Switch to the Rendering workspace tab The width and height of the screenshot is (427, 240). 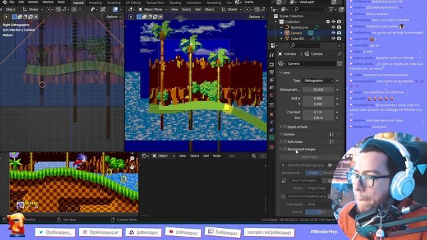pos(213,3)
